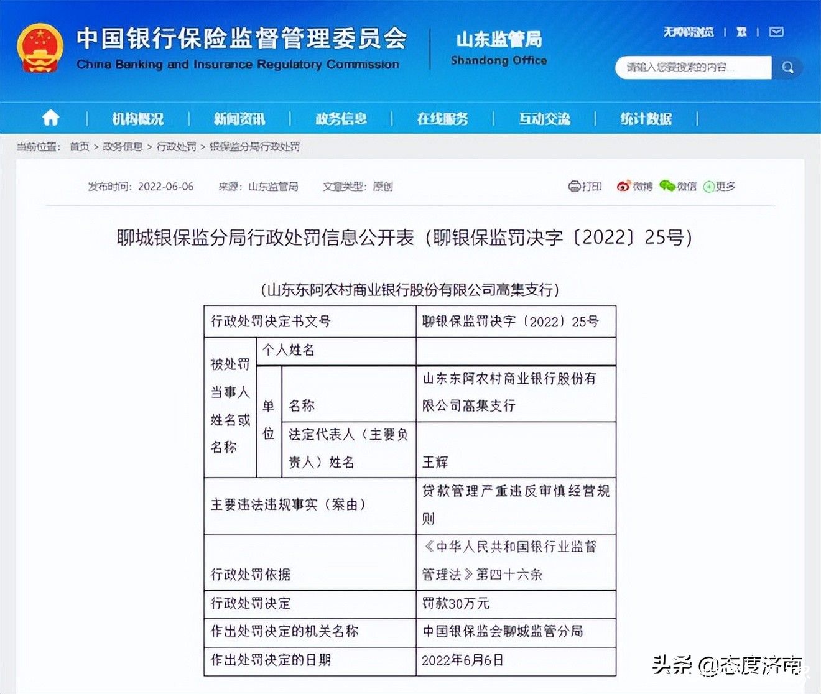Open 无障碍浏览 accessibility link
This screenshot has height=694, width=821.
pos(688,32)
